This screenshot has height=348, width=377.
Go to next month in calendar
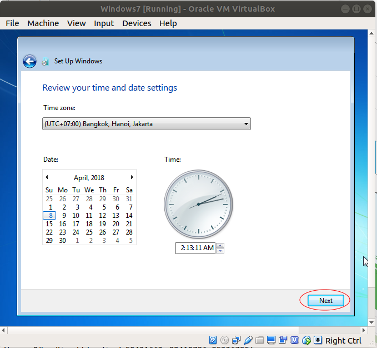132,177
